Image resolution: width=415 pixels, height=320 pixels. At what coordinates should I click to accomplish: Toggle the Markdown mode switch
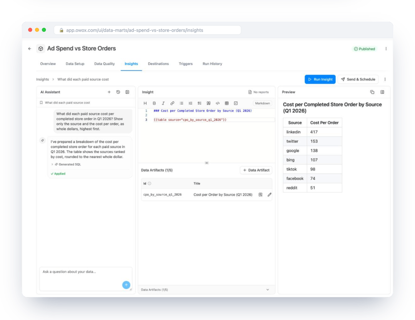coord(262,103)
